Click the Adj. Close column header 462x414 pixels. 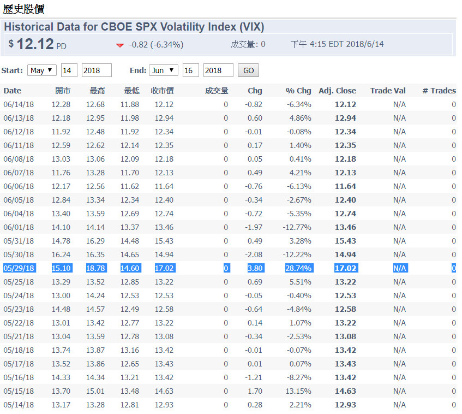pos(338,91)
